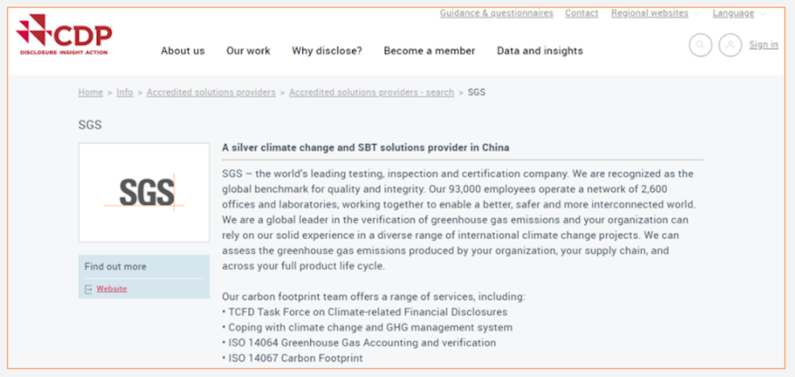The width and height of the screenshot is (795, 377).
Task: Open the search magnifier icon
Action: [700, 45]
